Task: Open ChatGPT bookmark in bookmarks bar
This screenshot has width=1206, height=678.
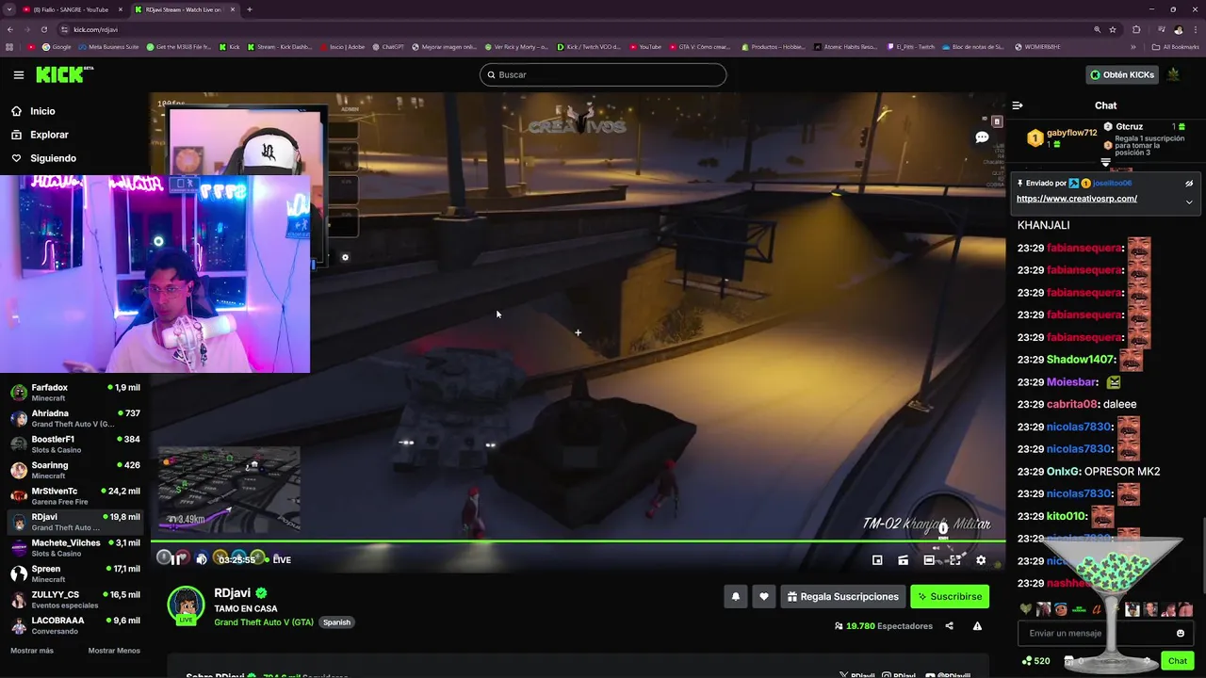Action: [388, 46]
